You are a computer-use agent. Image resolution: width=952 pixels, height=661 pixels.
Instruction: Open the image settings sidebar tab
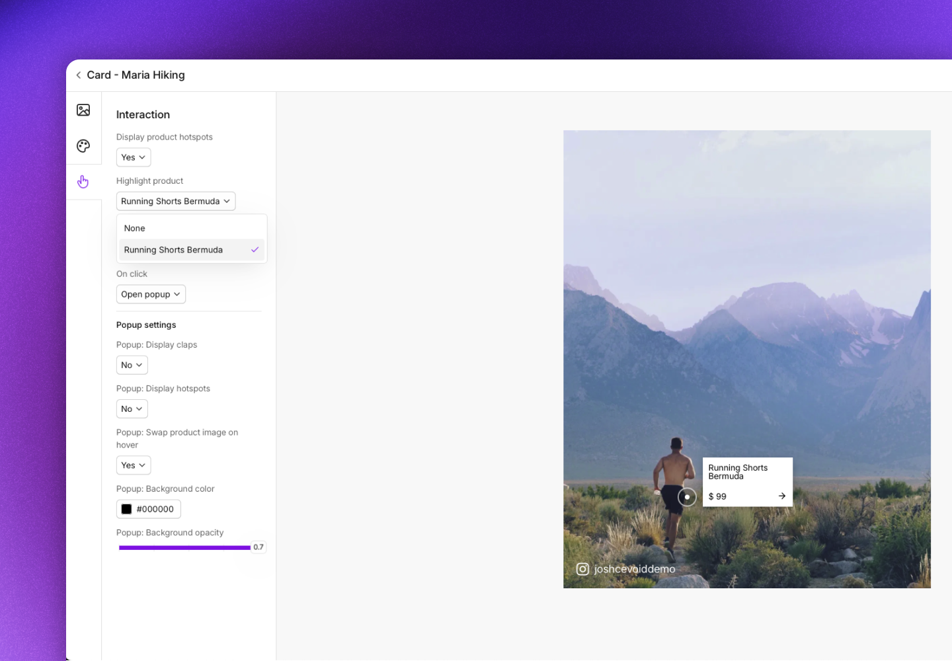(x=83, y=110)
